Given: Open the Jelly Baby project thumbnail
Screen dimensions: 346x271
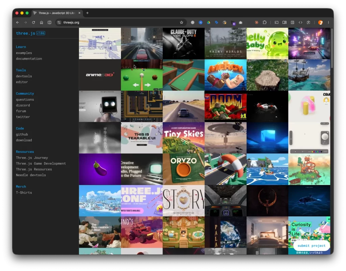Looking at the screenshot, I should pyautogui.click(x=267, y=43).
